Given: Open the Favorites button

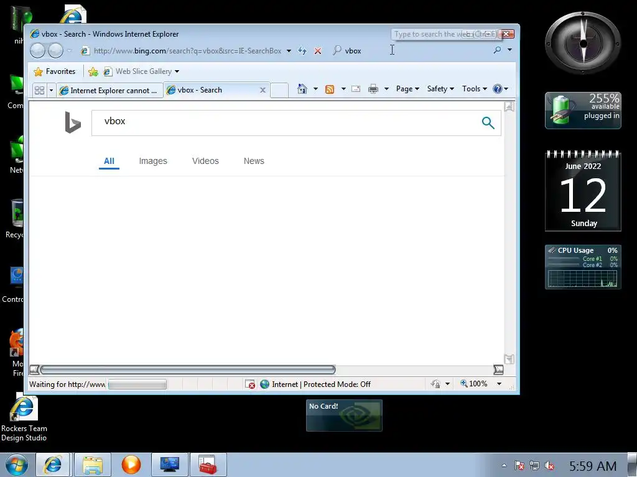Looking at the screenshot, I should point(55,71).
